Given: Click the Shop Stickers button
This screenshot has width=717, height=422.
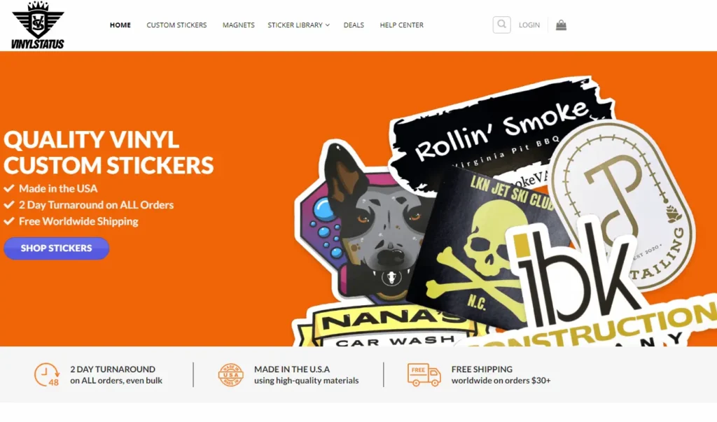Looking at the screenshot, I should coord(56,248).
